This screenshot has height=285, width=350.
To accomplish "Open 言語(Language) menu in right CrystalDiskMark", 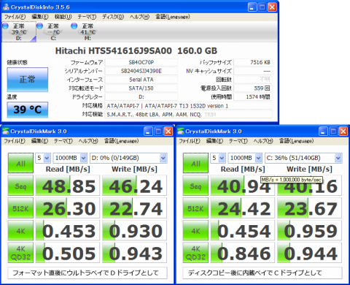I will pyautogui.click(x=296, y=141).
